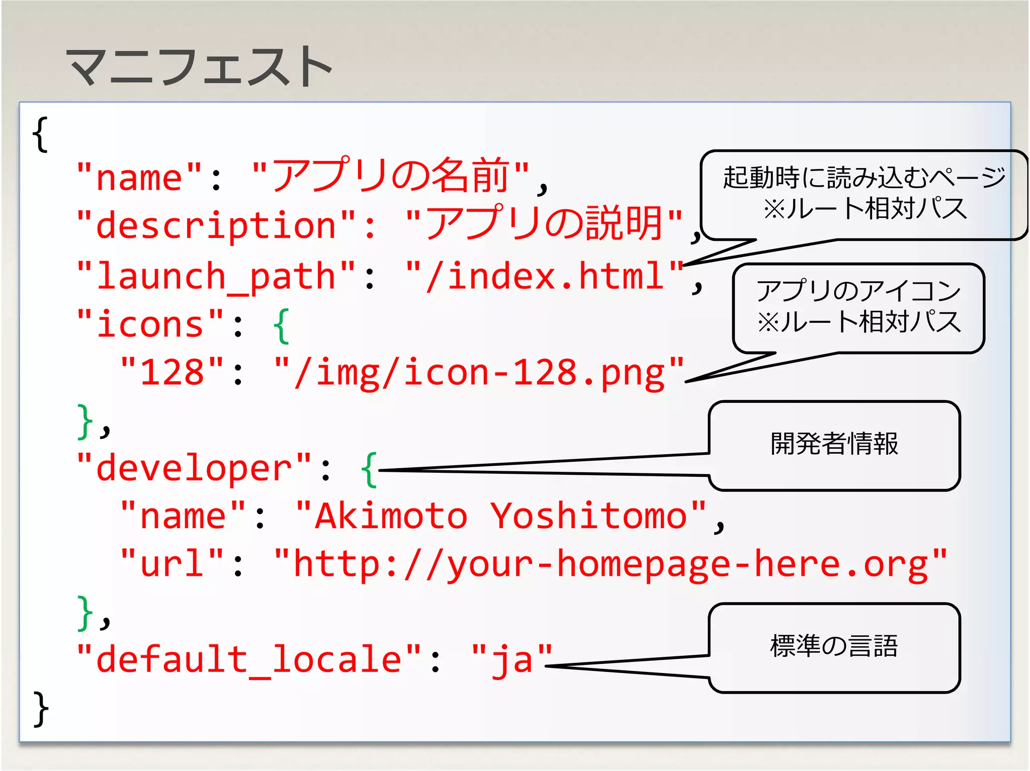Viewport: 1030px width, 771px height.
Task: Click the callout 起動時に読み込むページ
Action: click(x=864, y=195)
